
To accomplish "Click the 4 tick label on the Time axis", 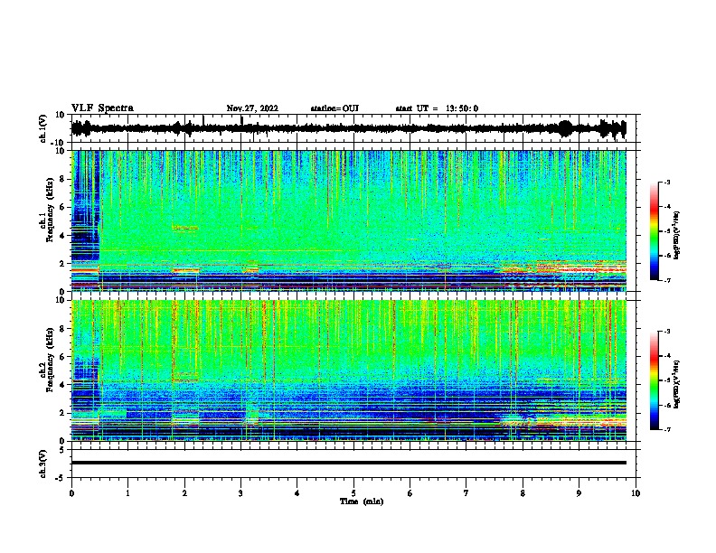I will click(x=297, y=493).
